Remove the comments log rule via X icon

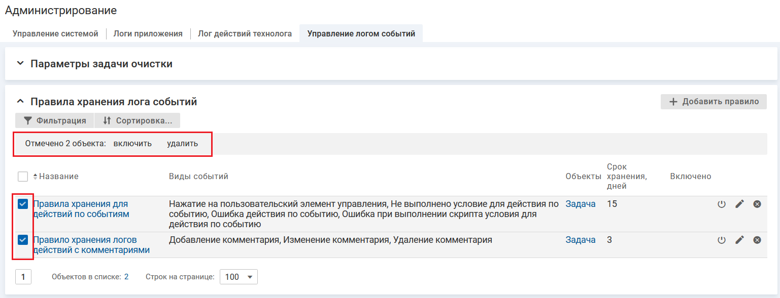(757, 240)
